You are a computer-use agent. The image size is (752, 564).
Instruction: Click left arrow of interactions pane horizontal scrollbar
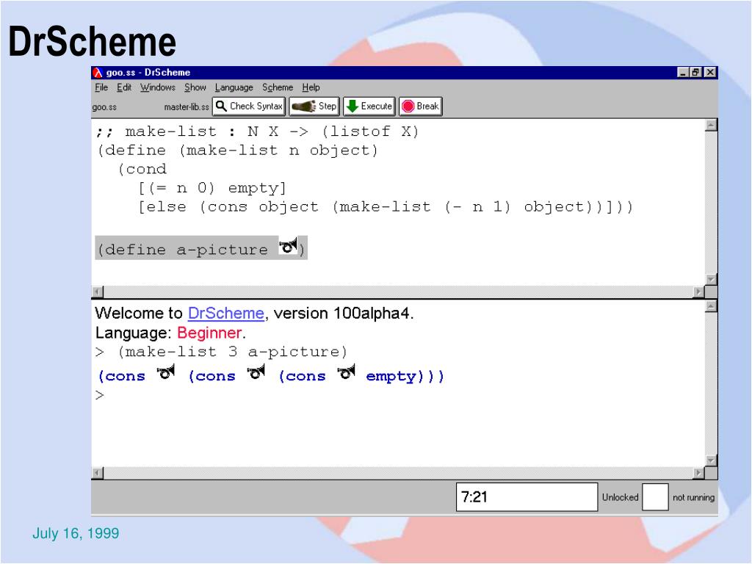coord(98,474)
